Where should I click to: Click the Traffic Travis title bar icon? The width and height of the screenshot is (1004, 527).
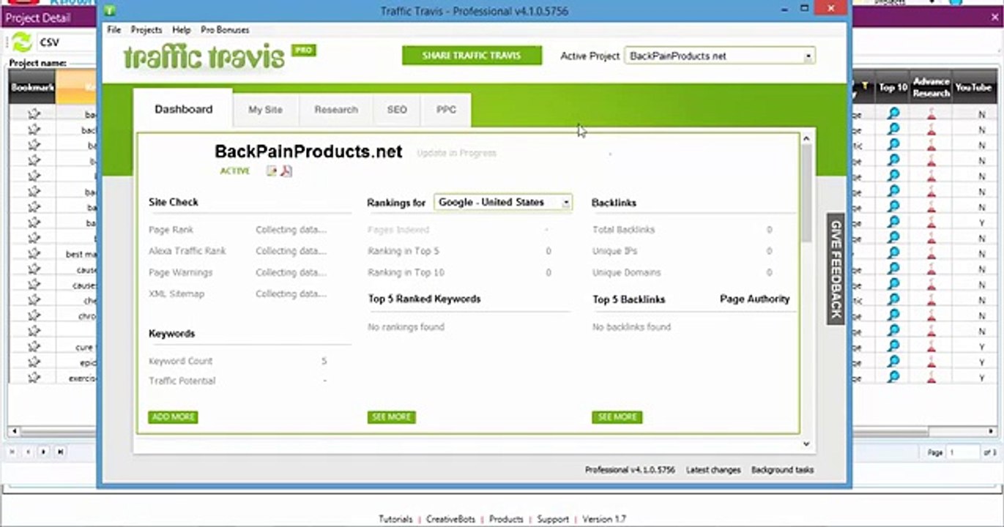(x=109, y=11)
